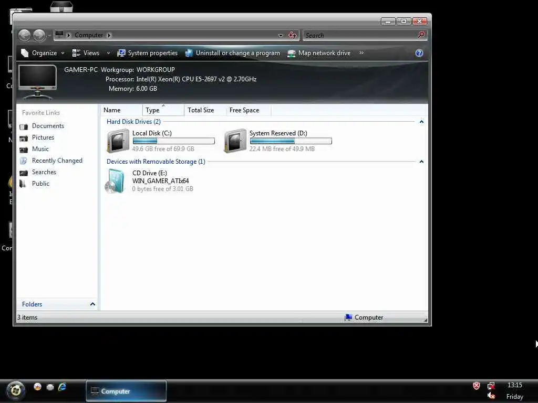The image size is (538, 403).
Task: Sort by Name column
Action: (121, 110)
